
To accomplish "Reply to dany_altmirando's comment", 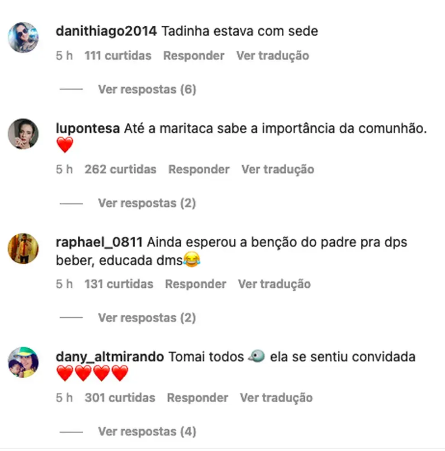I will coord(198,398).
